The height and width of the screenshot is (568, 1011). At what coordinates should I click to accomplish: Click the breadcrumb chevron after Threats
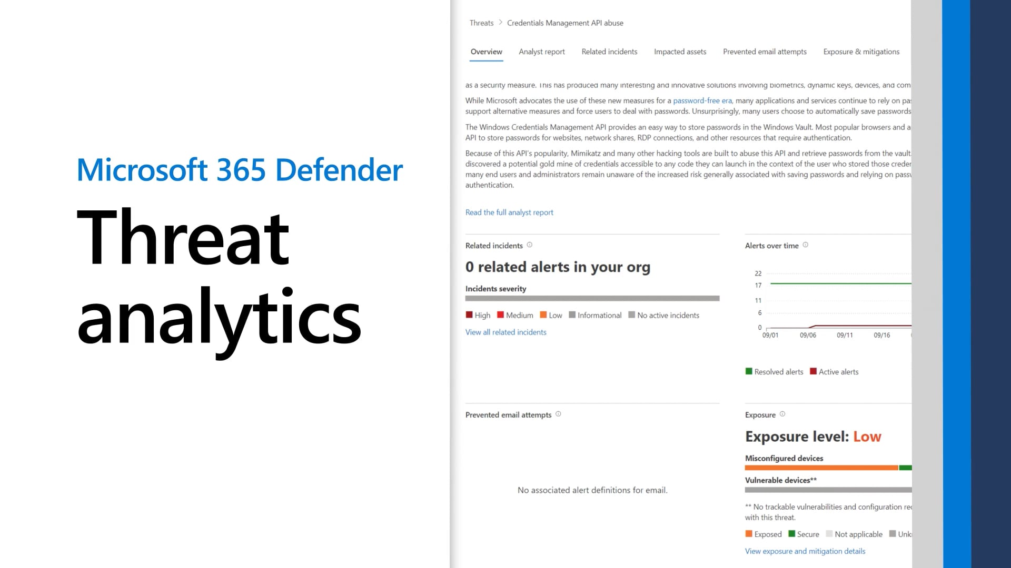[x=500, y=23]
